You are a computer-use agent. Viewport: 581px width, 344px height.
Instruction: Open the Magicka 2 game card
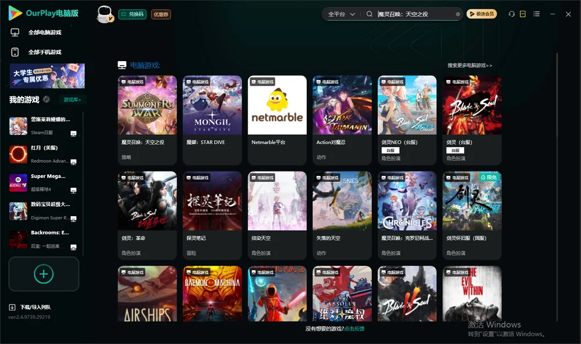coord(277,293)
